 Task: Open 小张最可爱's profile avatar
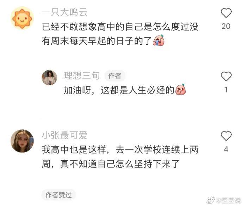22,141
